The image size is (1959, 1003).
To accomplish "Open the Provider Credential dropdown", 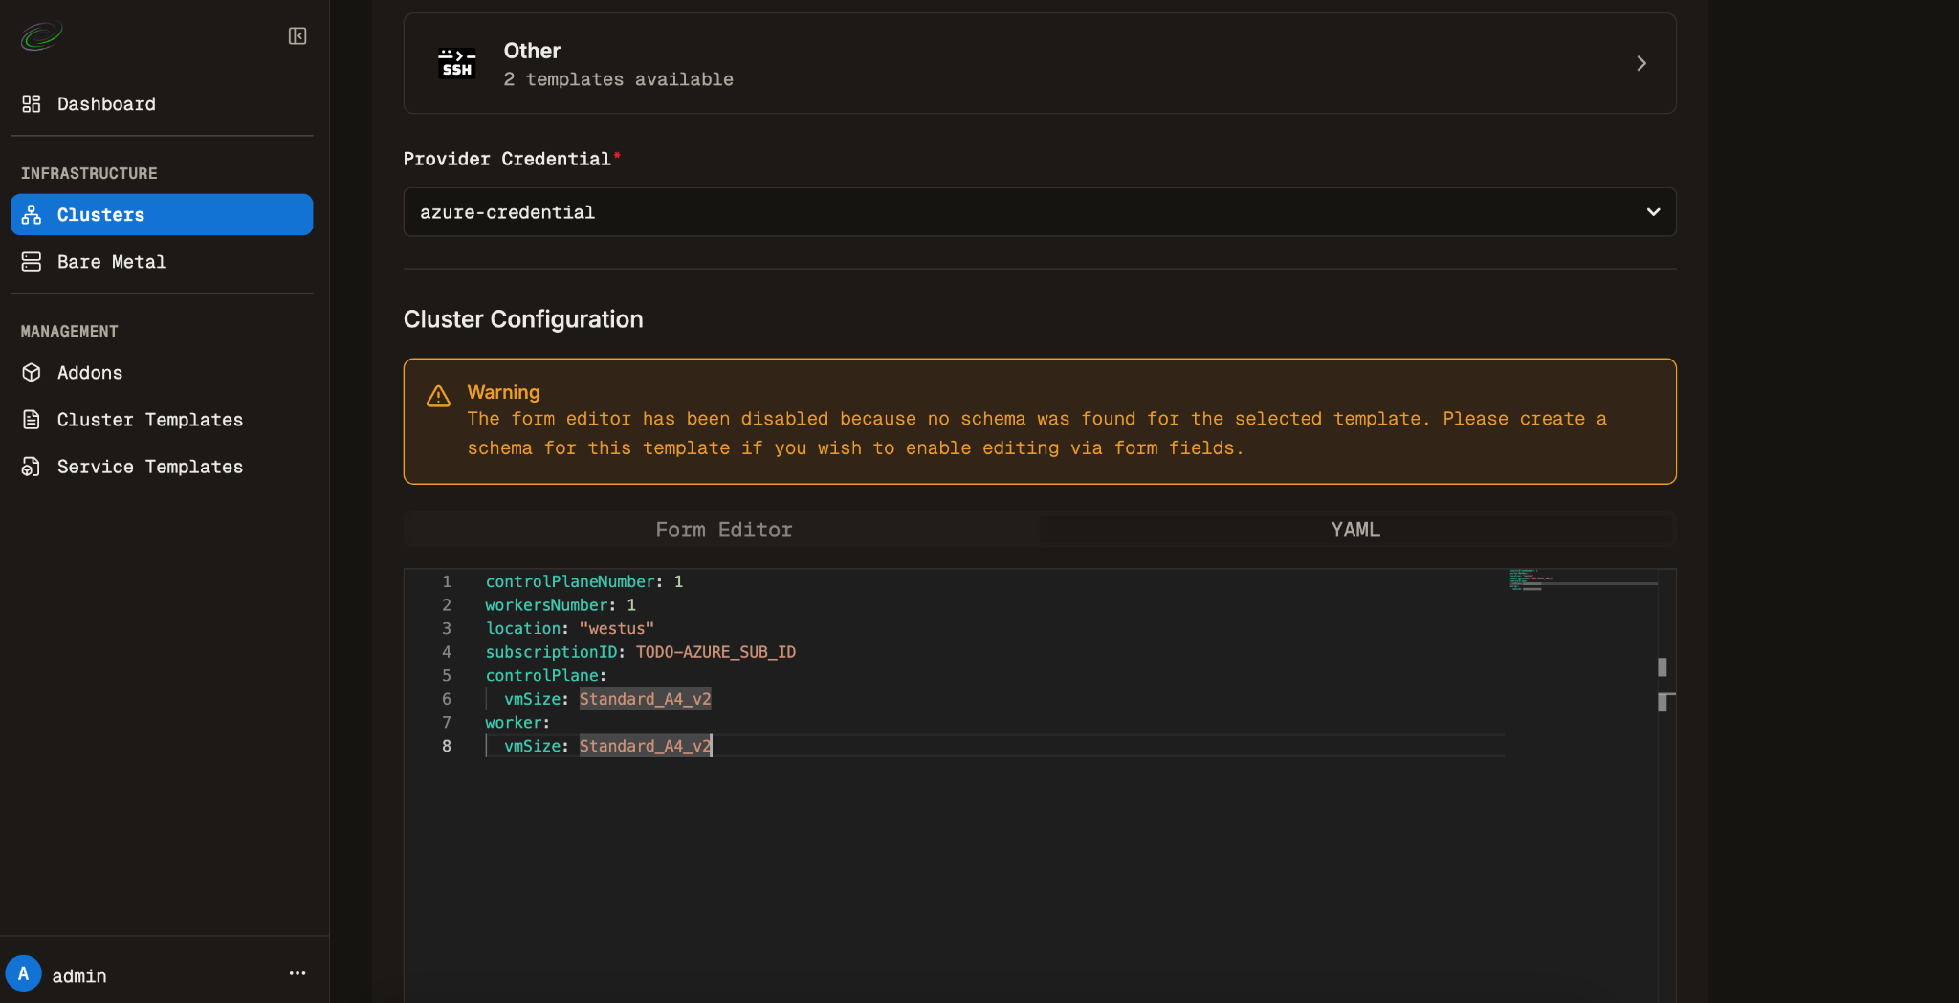I will (x=1039, y=212).
